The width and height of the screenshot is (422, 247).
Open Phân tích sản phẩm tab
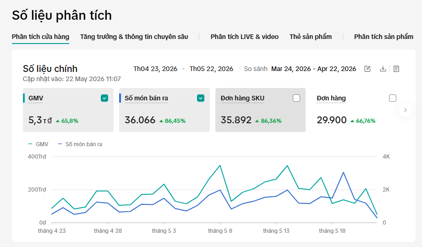(384, 37)
